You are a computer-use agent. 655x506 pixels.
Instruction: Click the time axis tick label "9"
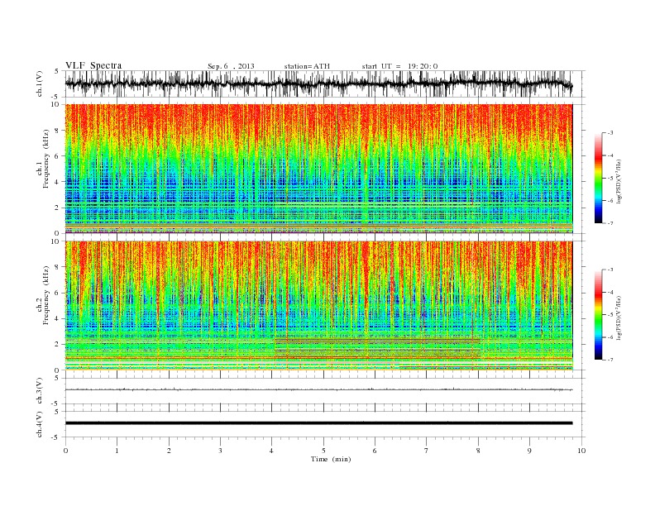point(529,451)
